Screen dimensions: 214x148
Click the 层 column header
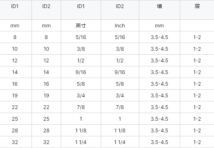coord(197,7)
